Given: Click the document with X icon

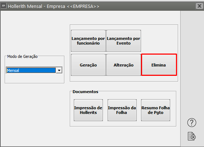Looking at the screenshot, I should (192, 136).
